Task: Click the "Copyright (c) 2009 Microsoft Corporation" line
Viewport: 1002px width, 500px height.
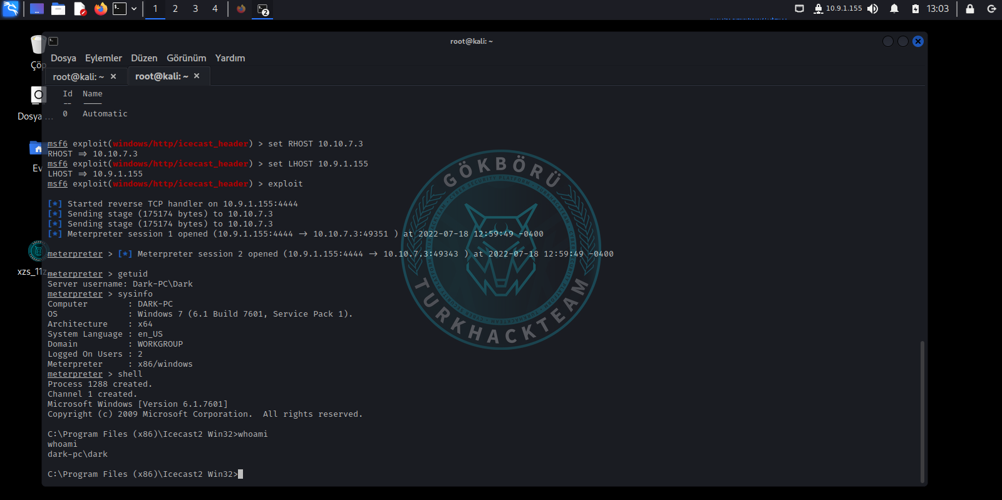Action: (205, 414)
